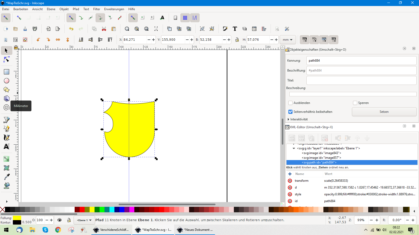
Task: Click the Undo arrow icon
Action: pos(71,29)
